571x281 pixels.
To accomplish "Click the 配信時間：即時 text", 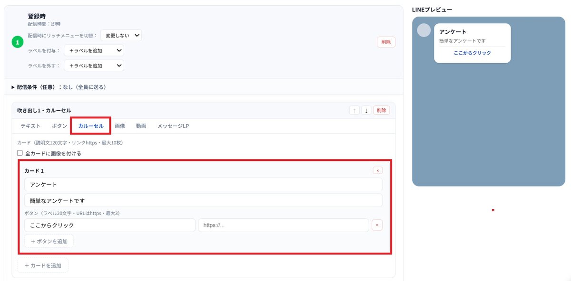I will 44,24.
